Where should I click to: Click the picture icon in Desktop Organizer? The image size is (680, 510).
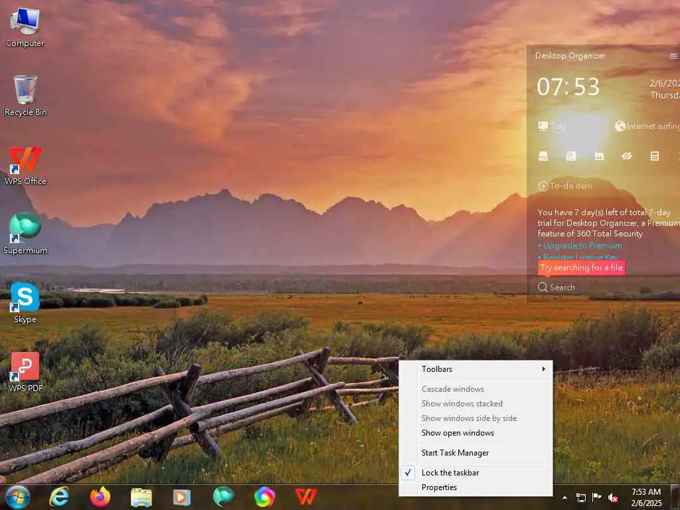599,156
